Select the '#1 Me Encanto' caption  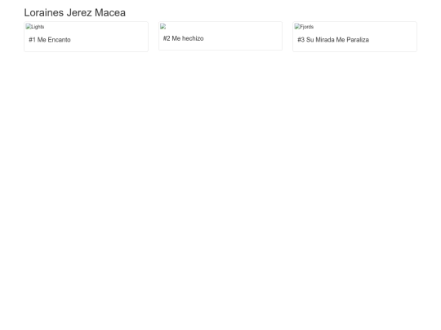point(50,40)
